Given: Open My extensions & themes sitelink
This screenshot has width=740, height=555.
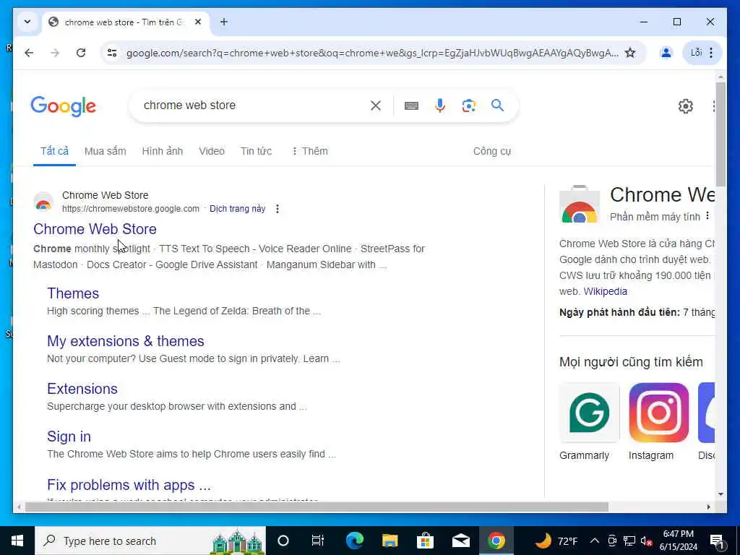Looking at the screenshot, I should [126, 341].
